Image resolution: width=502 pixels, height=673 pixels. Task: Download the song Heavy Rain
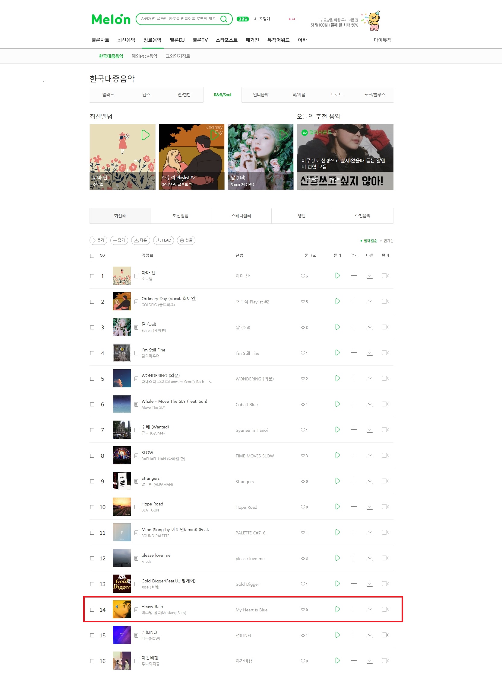pos(370,609)
